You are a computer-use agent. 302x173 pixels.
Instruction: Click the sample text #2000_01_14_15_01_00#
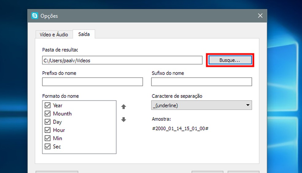tap(180, 128)
